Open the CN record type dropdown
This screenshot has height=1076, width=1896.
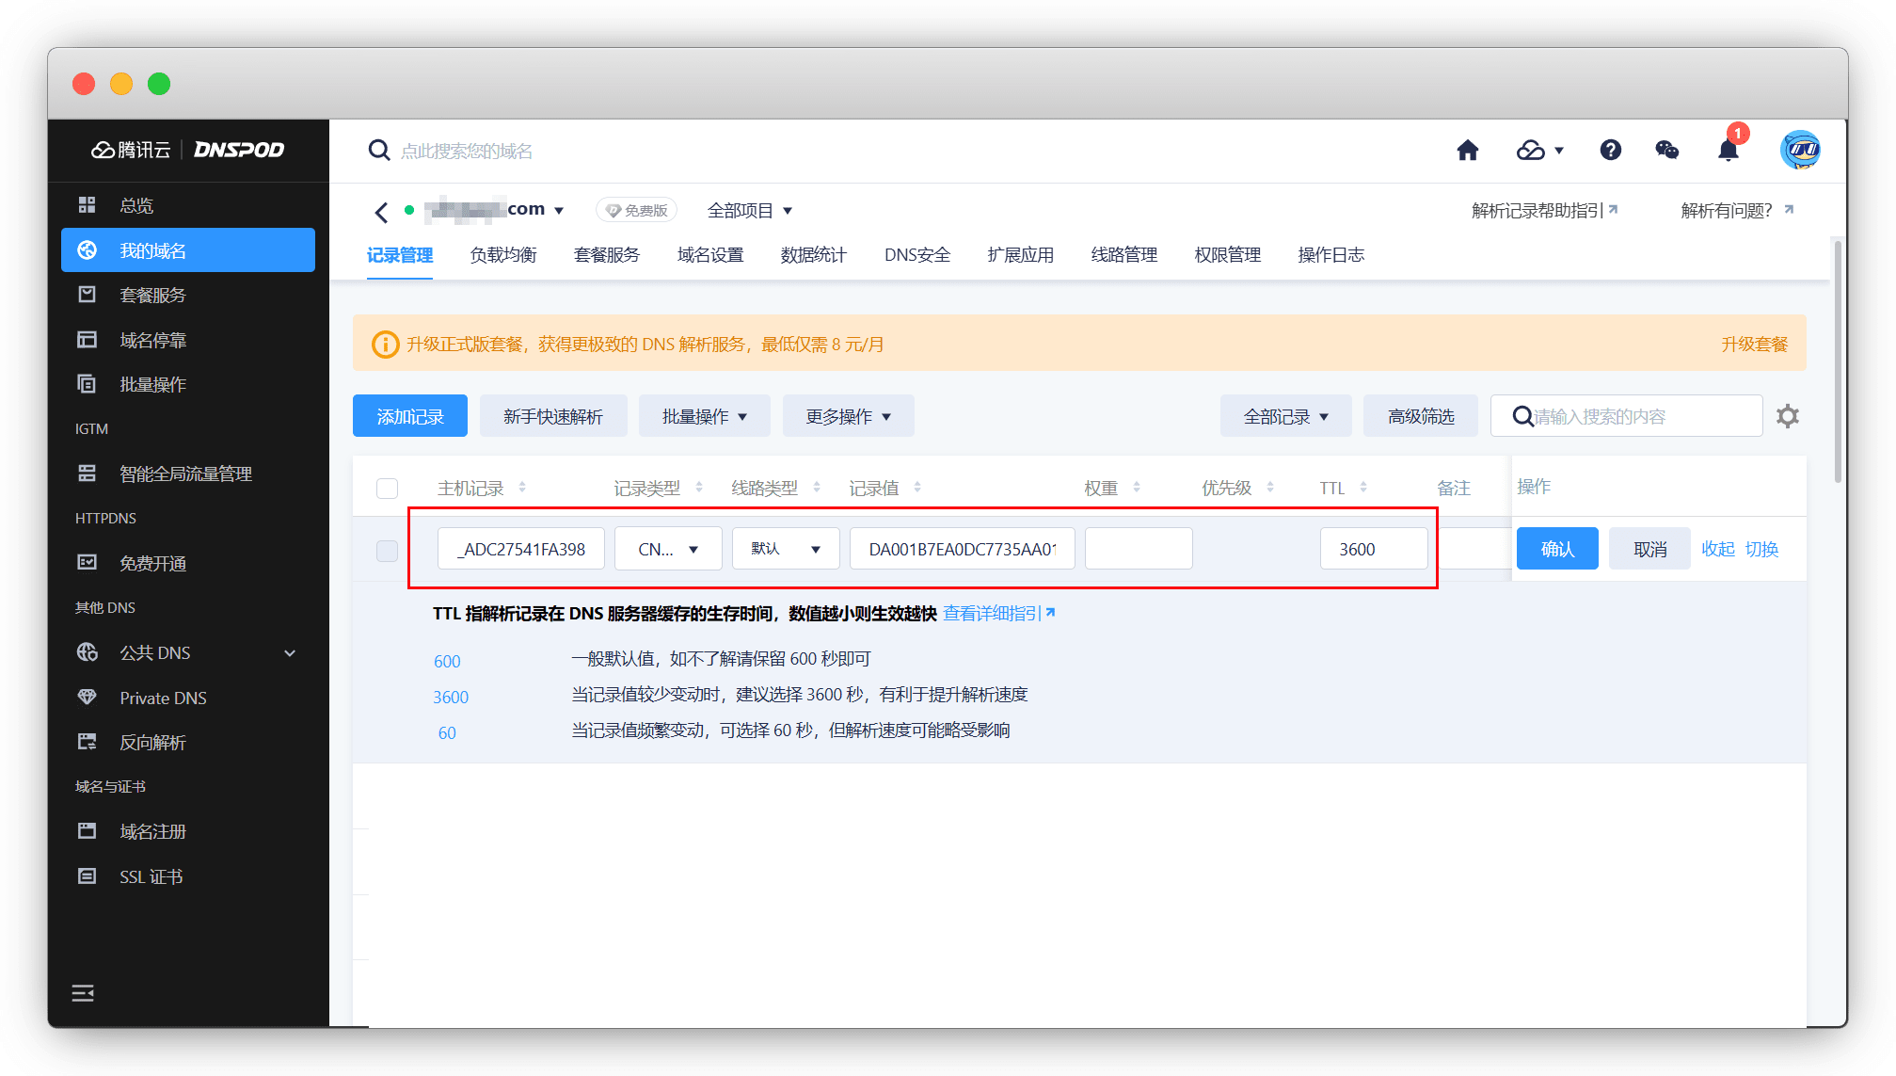668,549
